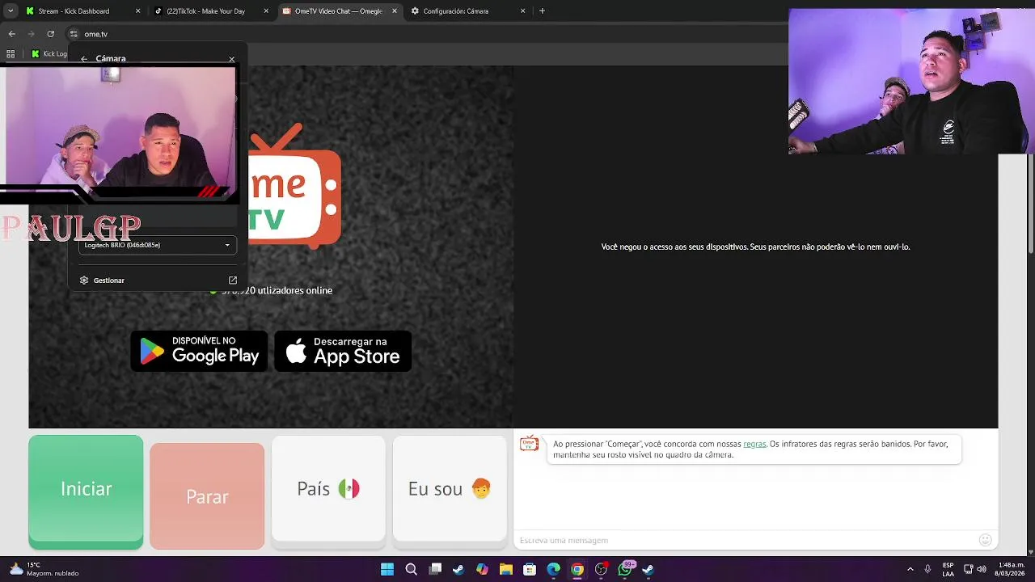Open the regras link in chat notice
Viewport: 1035px width, 582px height.
tap(754, 444)
